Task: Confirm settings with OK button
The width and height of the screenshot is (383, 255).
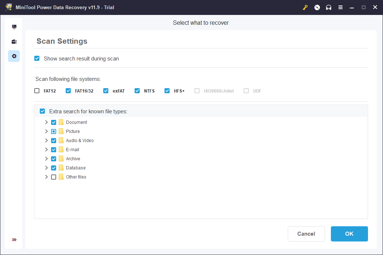Action: (x=349, y=234)
